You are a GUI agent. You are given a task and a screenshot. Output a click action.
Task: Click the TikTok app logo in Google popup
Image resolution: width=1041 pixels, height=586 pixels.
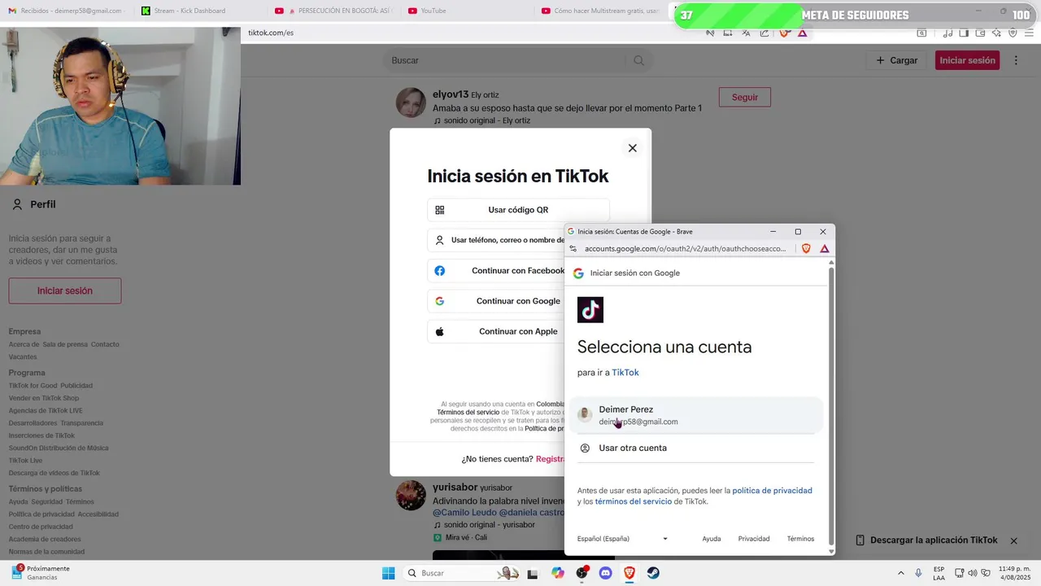coord(590,309)
